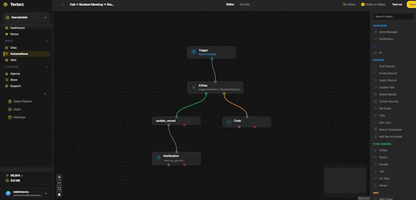This screenshot has width=416, height=200.
Task: Click the orange false output of If/Else
Action: (224, 94)
